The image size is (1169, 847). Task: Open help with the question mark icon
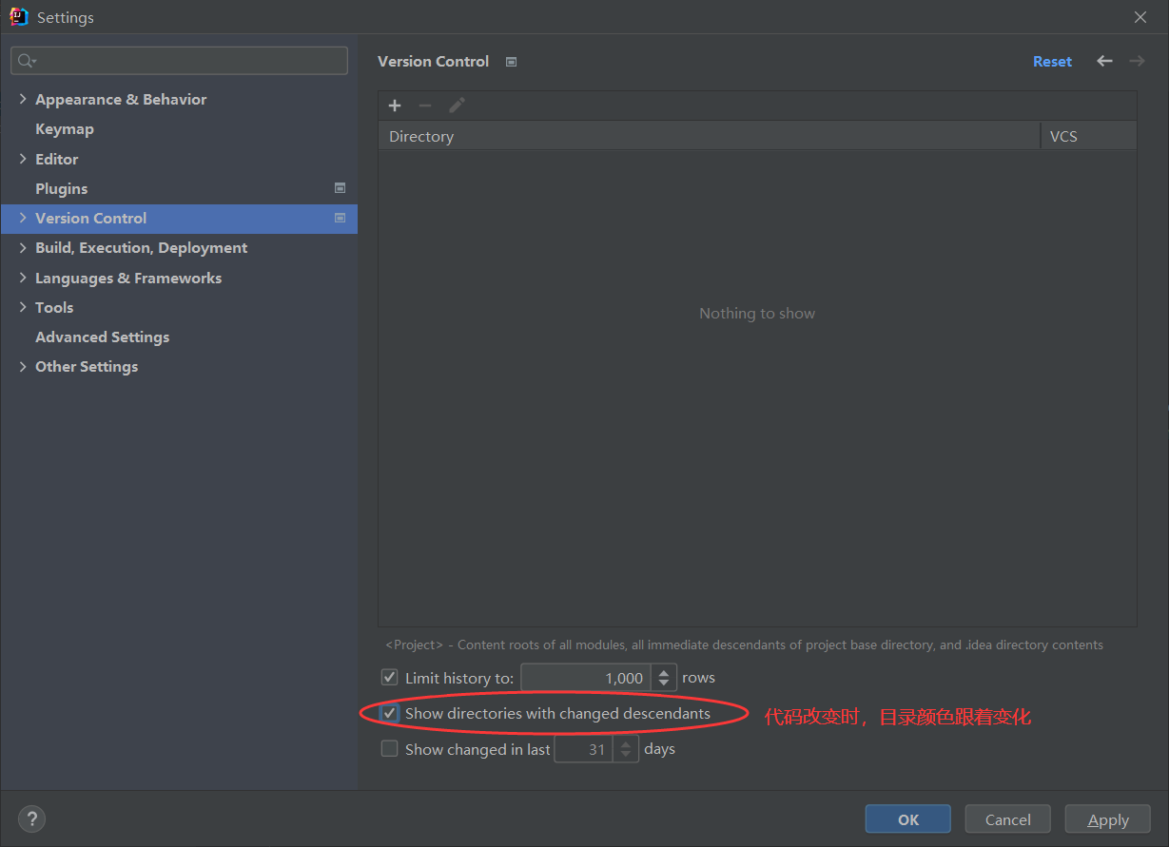[x=31, y=819]
